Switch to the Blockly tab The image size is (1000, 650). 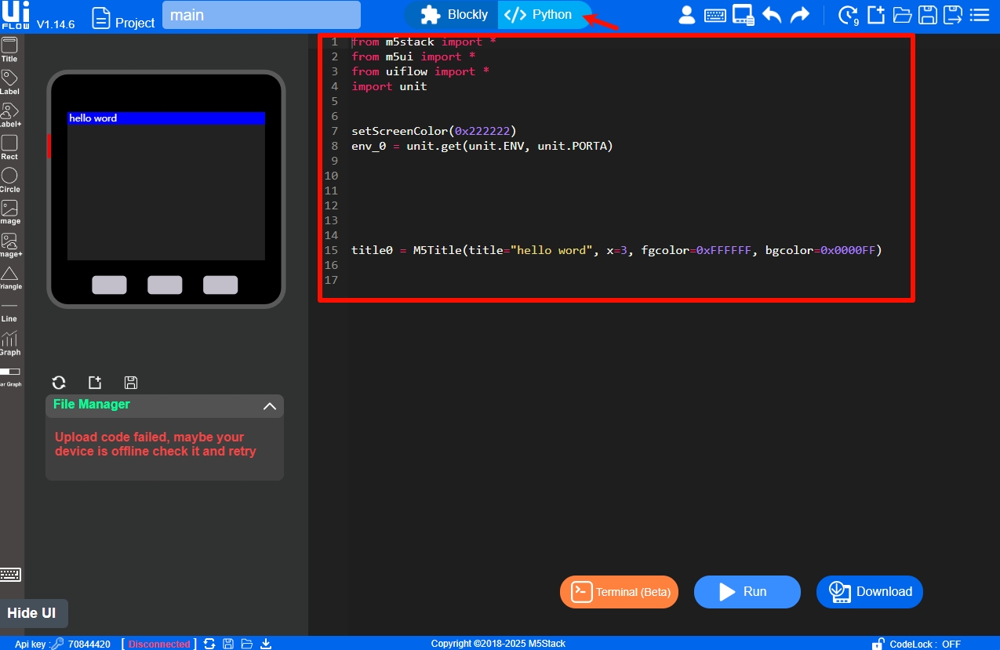pos(453,15)
